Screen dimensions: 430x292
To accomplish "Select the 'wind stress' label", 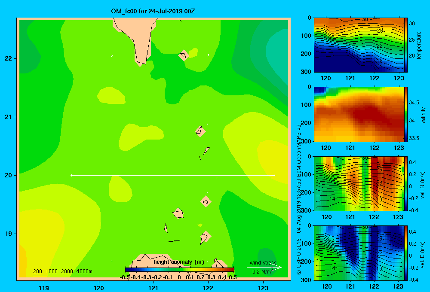I will 263,263.
